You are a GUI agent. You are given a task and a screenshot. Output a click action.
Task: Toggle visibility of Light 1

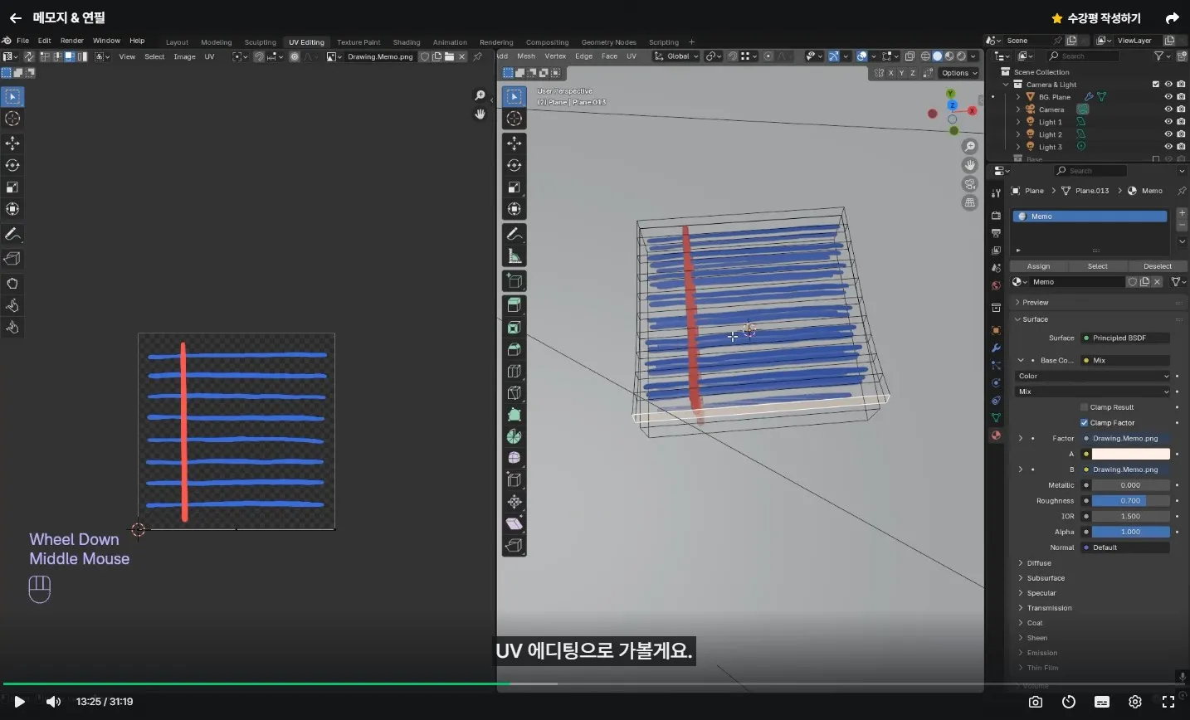click(x=1168, y=122)
